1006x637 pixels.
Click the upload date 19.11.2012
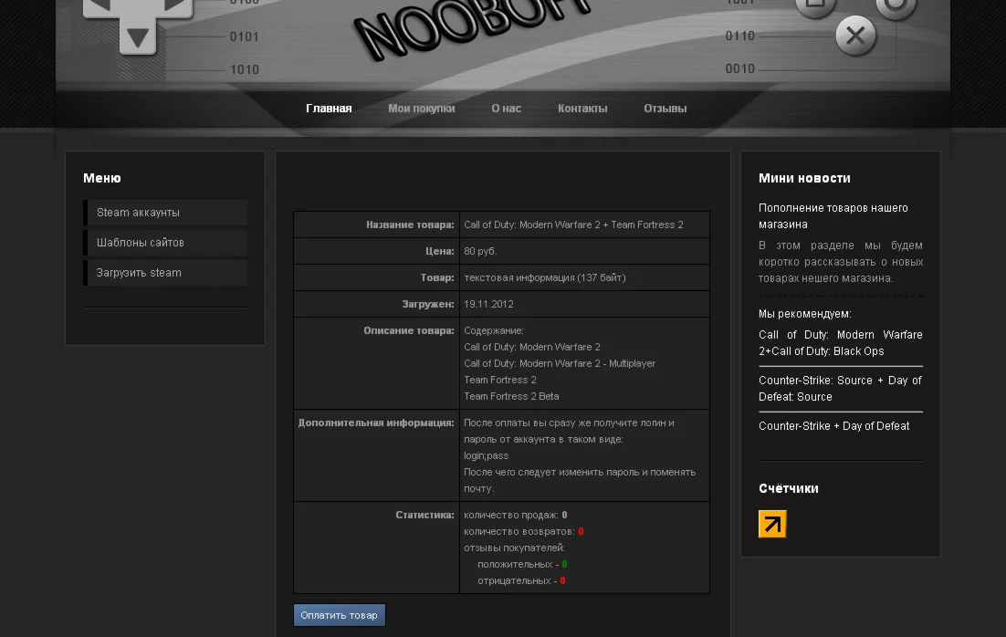488,304
